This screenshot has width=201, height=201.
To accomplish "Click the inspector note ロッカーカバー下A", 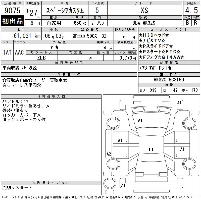I will 21,115.
